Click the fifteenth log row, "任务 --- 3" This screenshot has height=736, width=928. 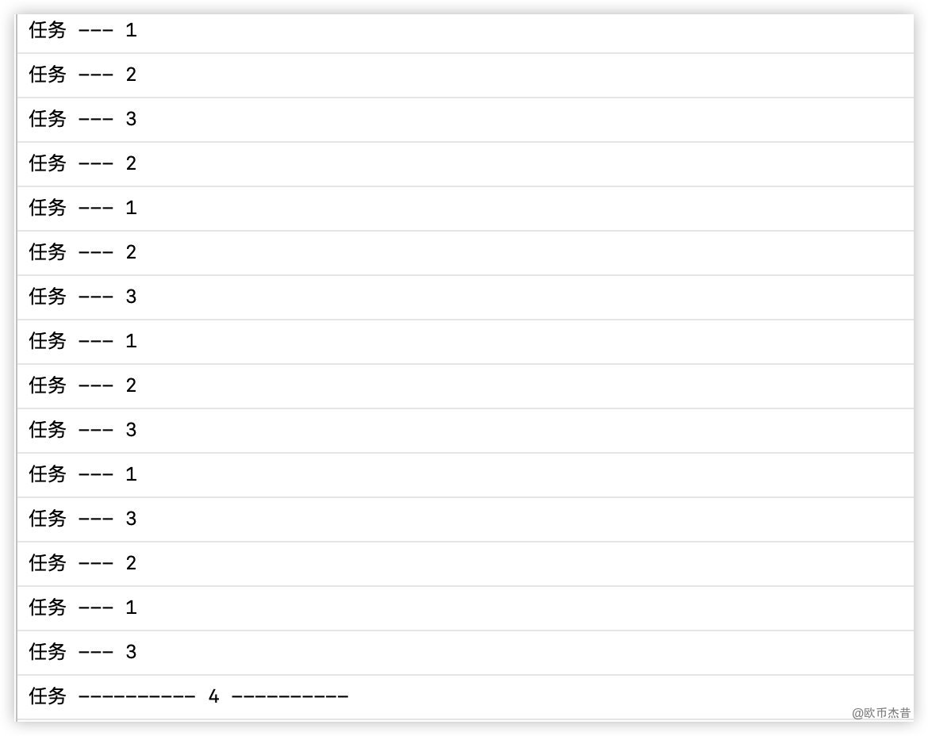[x=82, y=653]
